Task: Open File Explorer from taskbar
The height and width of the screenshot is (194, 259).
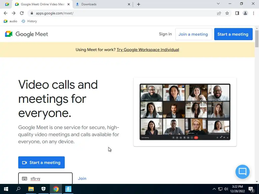Action: [31, 189]
